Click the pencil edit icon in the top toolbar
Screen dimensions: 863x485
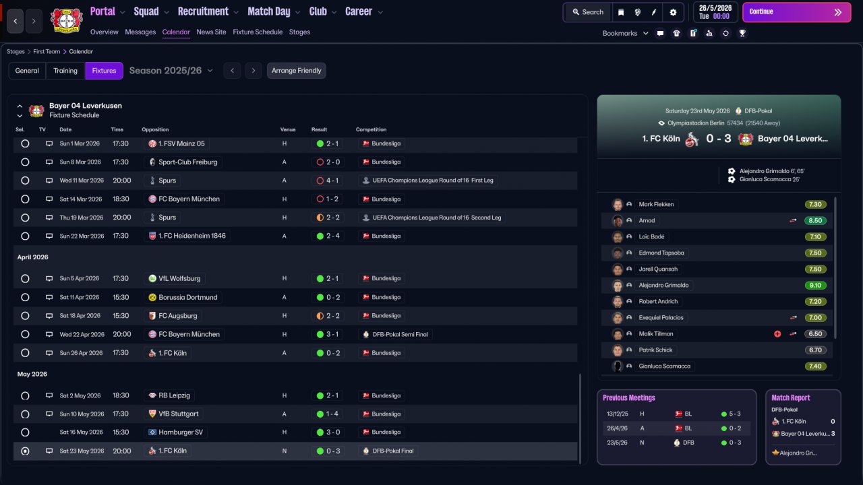(653, 12)
